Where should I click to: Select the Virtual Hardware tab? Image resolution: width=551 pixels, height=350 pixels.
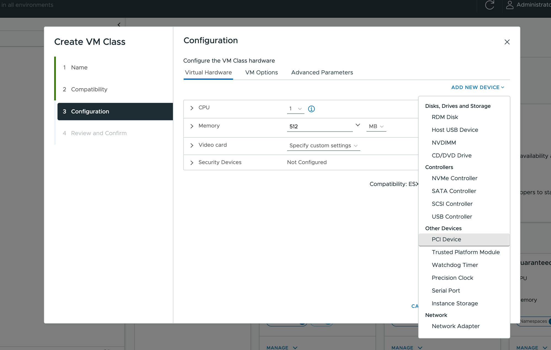[208, 72]
